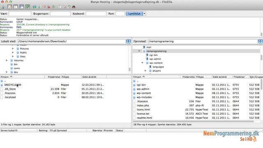Click the remote parent directory '..' icon
The image size is (263, 148).
click(134, 81)
